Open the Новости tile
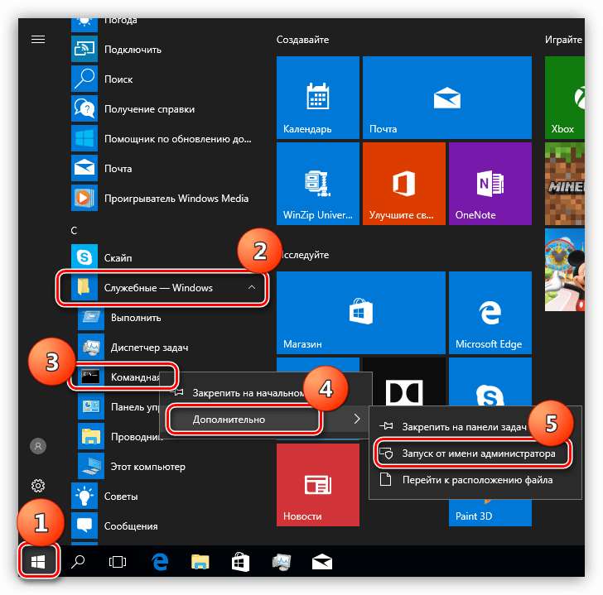Screen dimensions: 603x595 (x=318, y=485)
